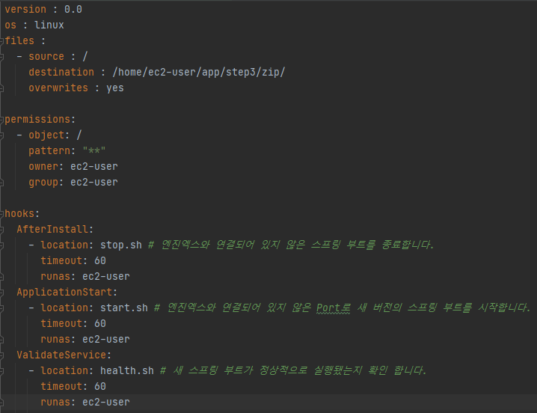Click the Korean comment after health.sh
Viewport: 537px width, 413px height.
(x=293, y=371)
